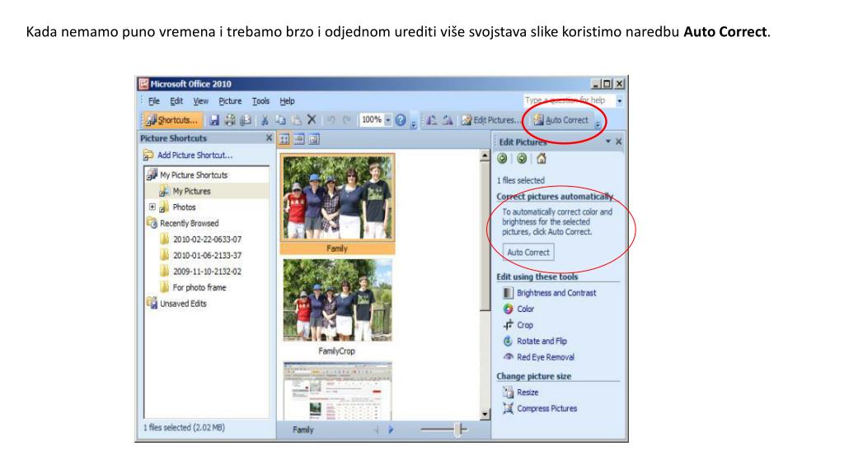Open the File menu
The height and width of the screenshot is (474, 844).
pyautogui.click(x=154, y=101)
